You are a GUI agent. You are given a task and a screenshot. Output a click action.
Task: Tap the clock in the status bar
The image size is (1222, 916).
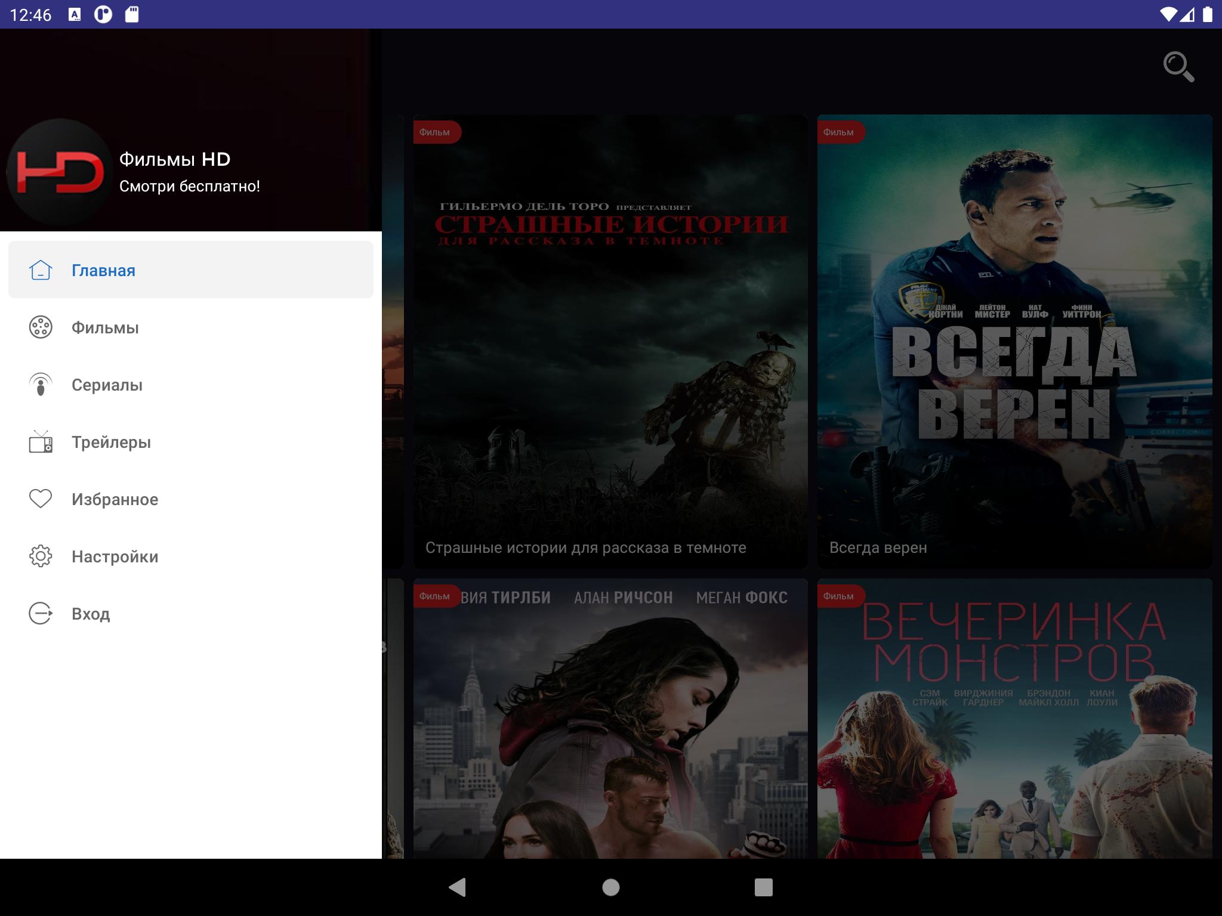pyautogui.click(x=31, y=15)
